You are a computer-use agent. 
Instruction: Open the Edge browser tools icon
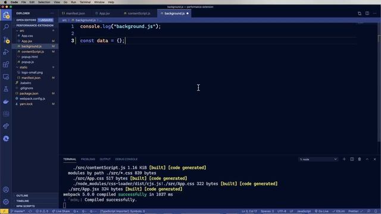(x=6, y=139)
